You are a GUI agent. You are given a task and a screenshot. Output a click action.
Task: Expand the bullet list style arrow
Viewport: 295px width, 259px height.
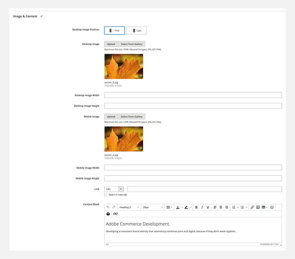246,207
